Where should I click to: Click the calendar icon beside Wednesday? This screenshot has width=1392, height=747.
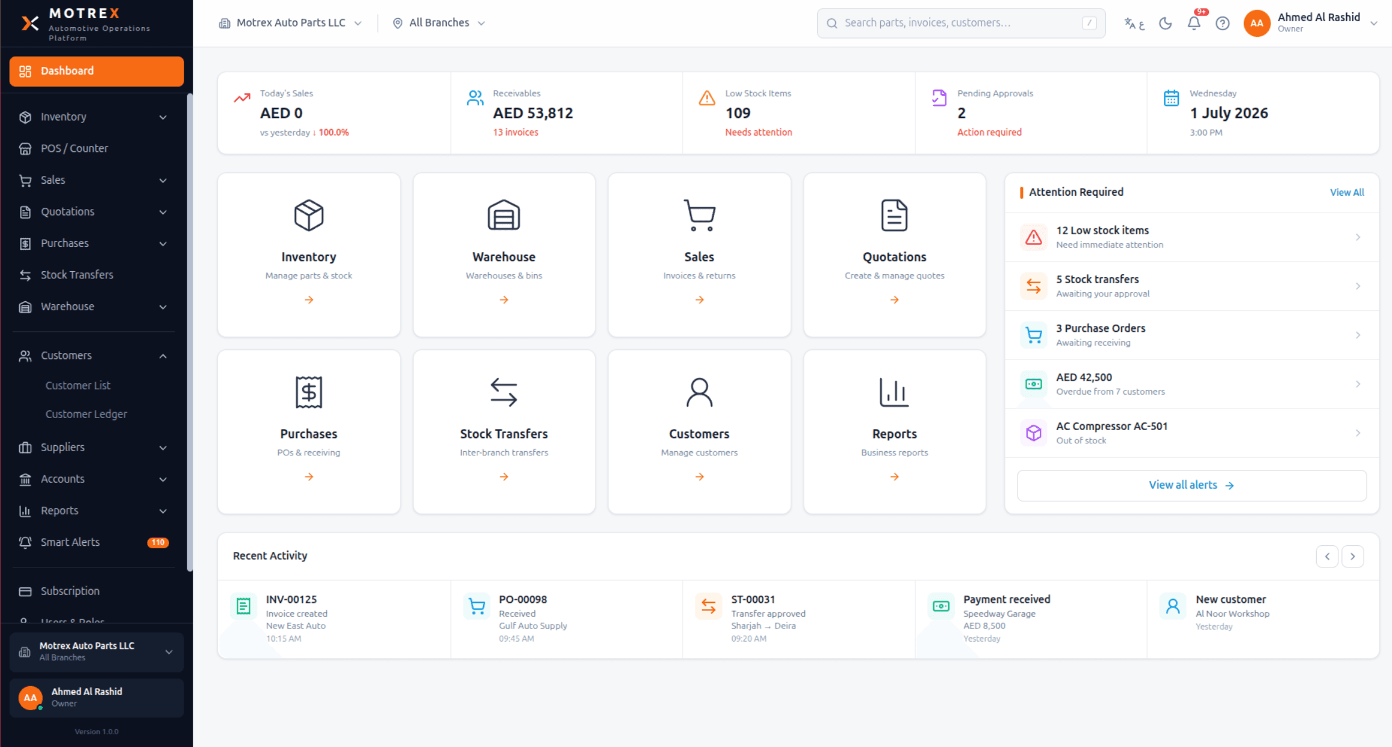1171,98
